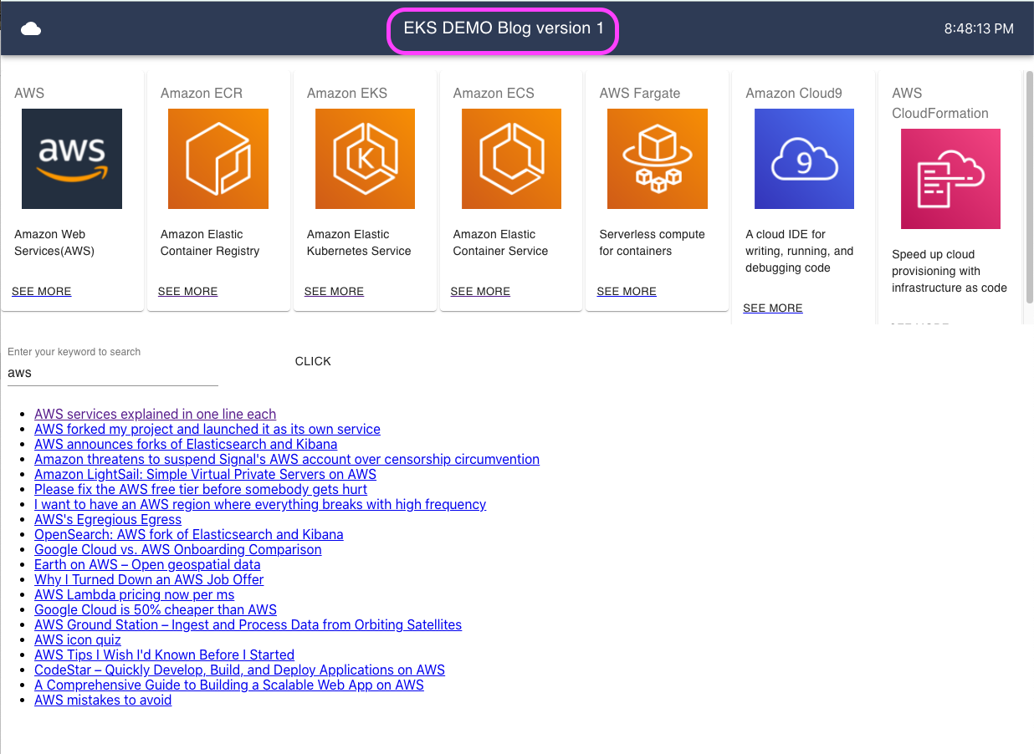Viewport: 1034px width, 754px height.
Task: Click SEE MORE on AWS Fargate card
Action: [x=627, y=292]
